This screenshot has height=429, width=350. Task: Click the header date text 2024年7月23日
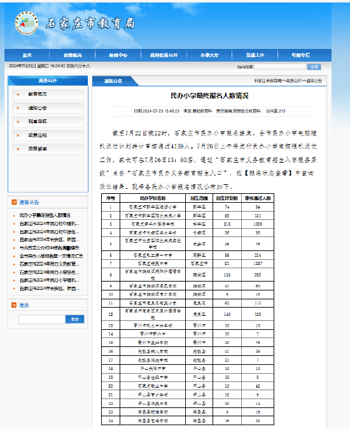click(22, 66)
